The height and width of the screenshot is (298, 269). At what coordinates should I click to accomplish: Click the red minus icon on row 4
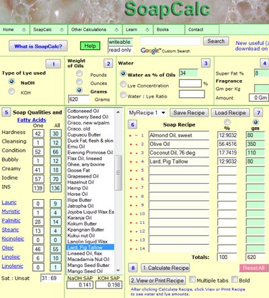click(137, 161)
